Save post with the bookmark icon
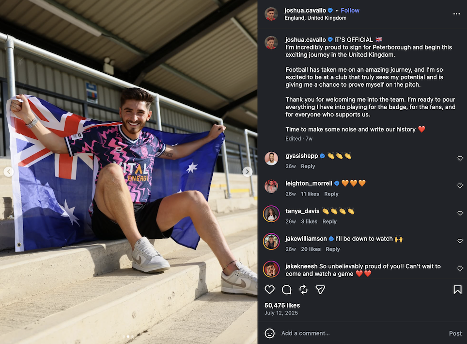The width and height of the screenshot is (467, 344). point(457,290)
